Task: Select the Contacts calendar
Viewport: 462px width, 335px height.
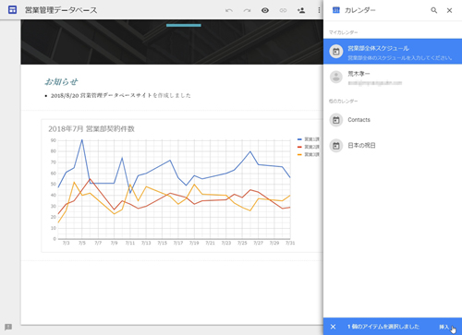Action: [x=393, y=120]
